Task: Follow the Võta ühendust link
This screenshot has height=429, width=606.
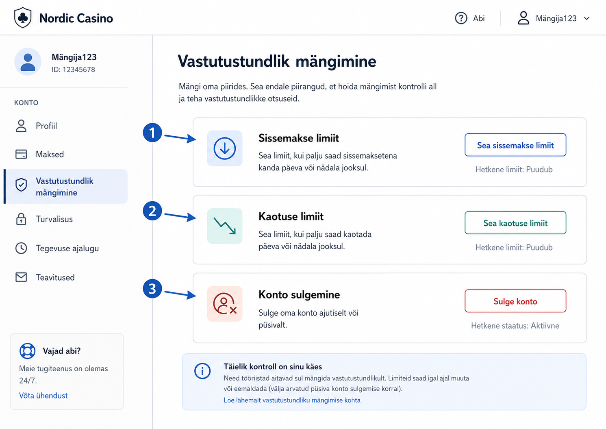Action: pos(43,396)
